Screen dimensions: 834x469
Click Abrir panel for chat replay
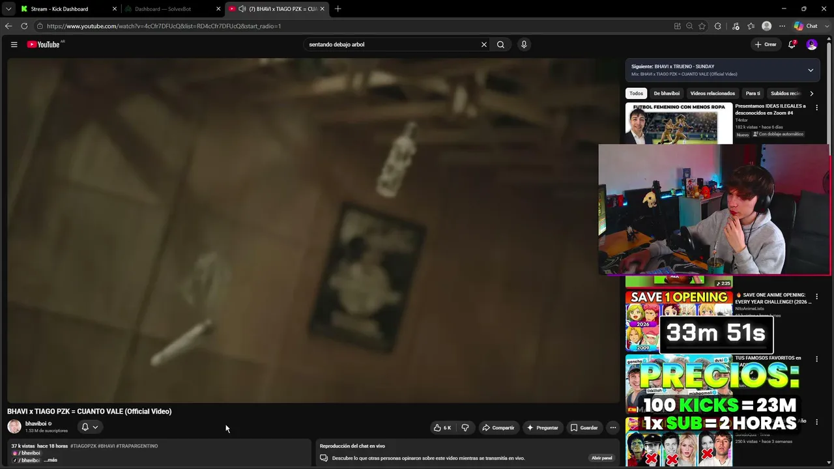[x=601, y=458]
